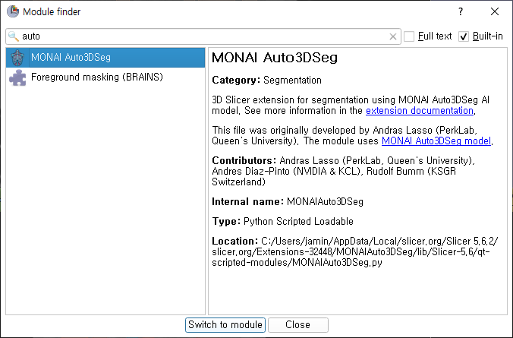Click the Switch to module button
The height and width of the screenshot is (338, 513).
(225, 325)
